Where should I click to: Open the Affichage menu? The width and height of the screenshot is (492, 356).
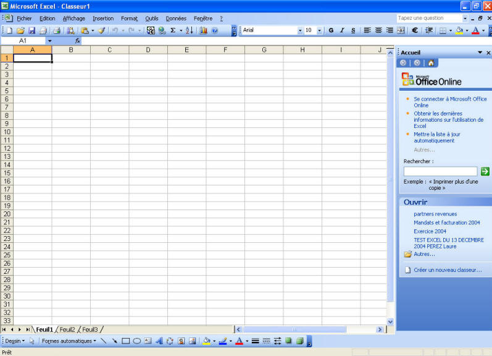pos(73,19)
